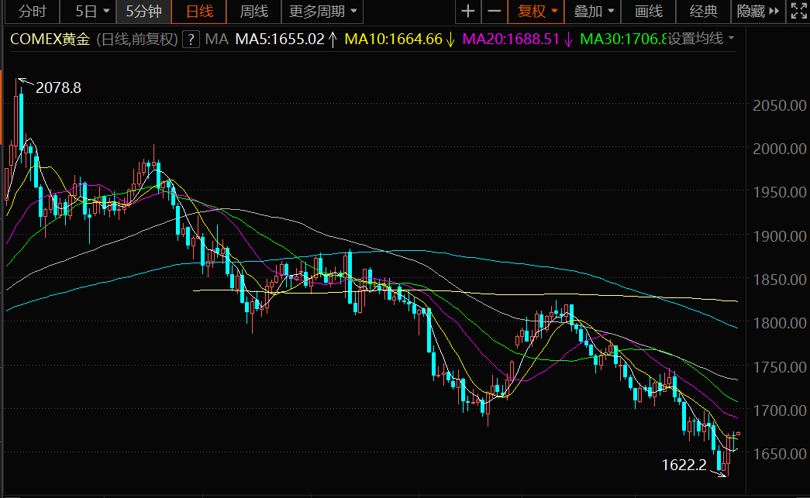The image size is (810, 498).
Task: Click the 隐藏 double-arrow hide panel button
Action: point(757,12)
